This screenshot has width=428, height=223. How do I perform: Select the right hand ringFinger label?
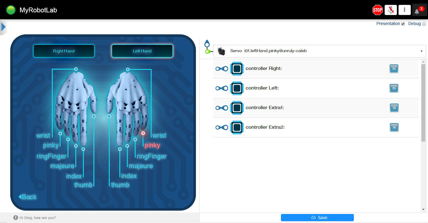click(52, 156)
